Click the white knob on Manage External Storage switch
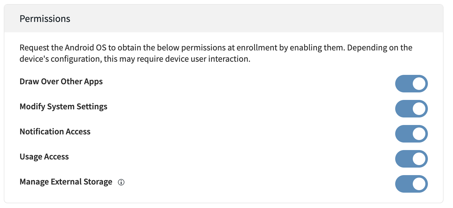 419,184
